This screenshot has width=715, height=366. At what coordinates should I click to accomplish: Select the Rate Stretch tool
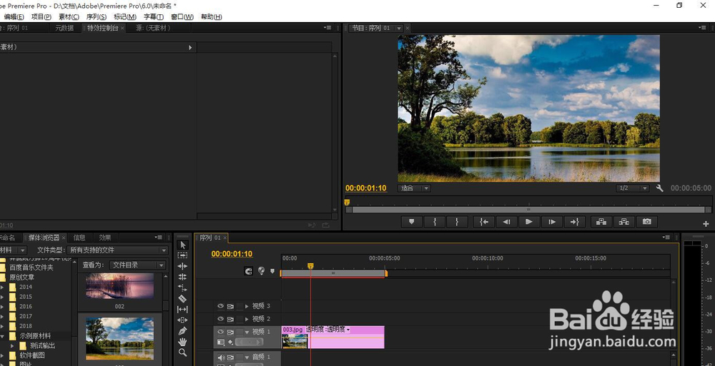(182, 288)
